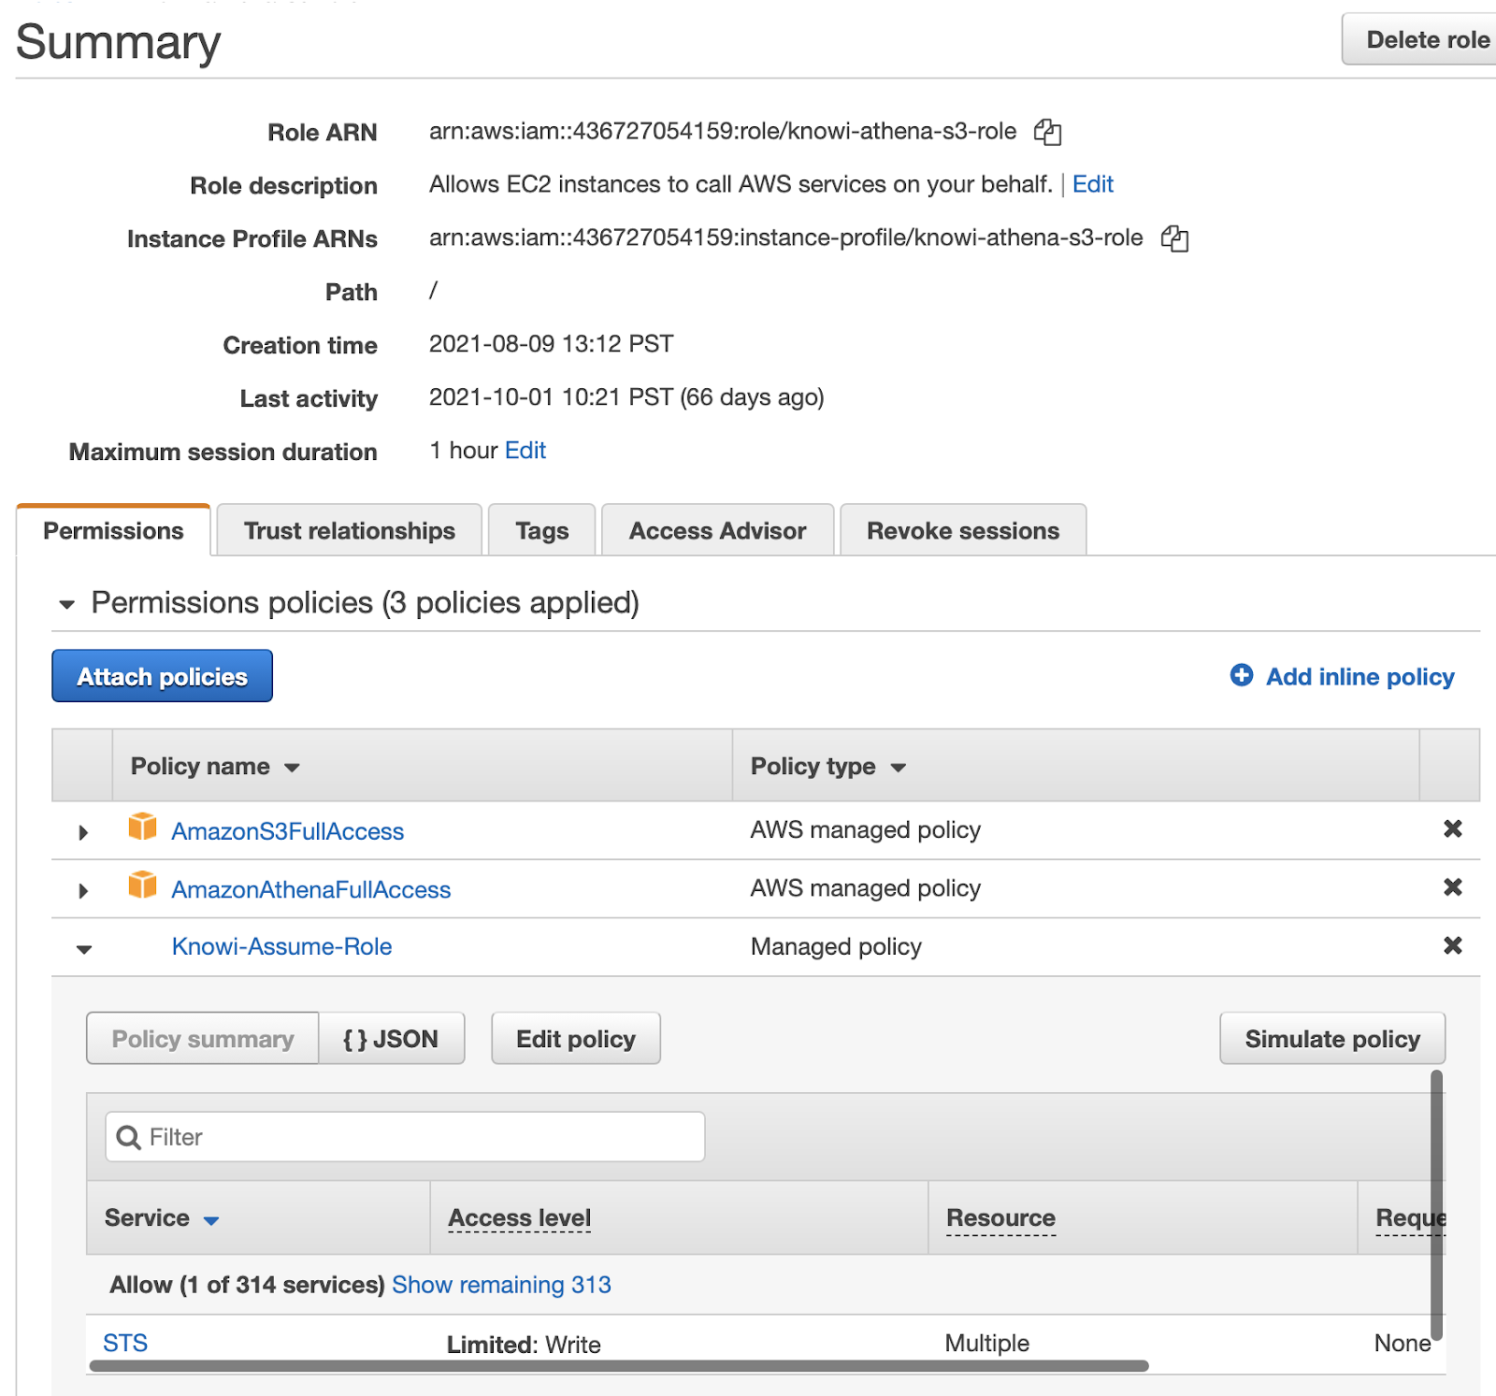Copy the Role ARN to clipboard
Screen dimensions: 1496x1396
click(1047, 133)
